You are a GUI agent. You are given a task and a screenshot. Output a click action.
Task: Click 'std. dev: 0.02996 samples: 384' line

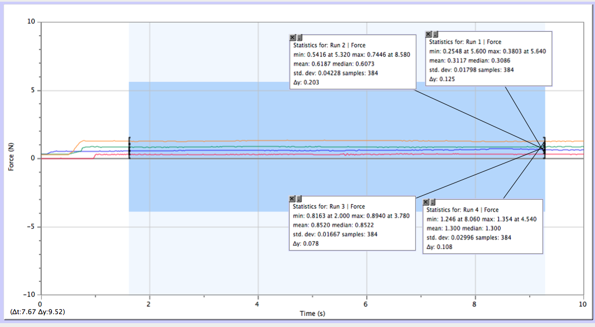coord(469,238)
